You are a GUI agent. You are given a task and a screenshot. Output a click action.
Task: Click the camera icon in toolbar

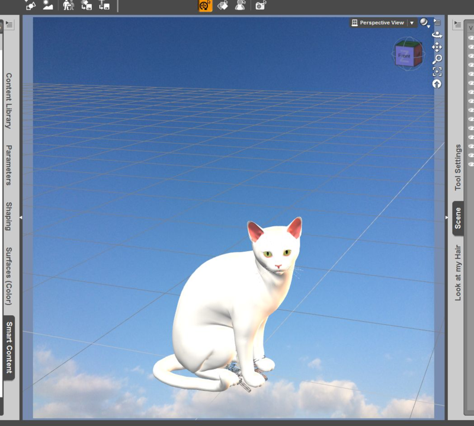[260, 5]
